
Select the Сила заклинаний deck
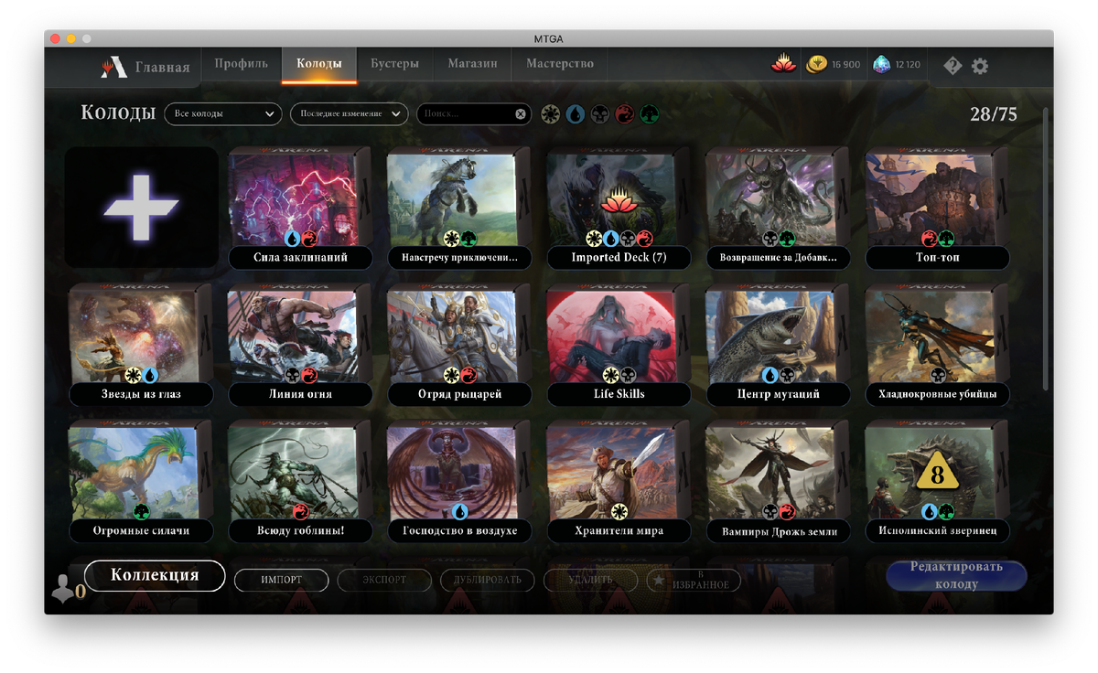point(300,208)
